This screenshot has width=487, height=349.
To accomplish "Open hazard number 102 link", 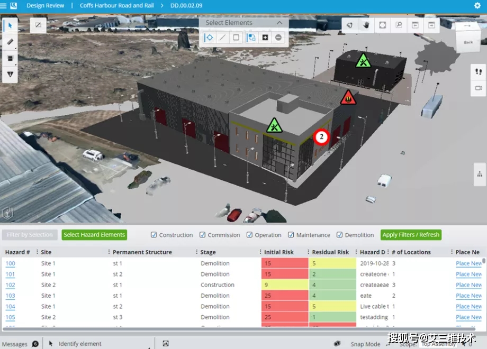I will [x=10, y=285].
